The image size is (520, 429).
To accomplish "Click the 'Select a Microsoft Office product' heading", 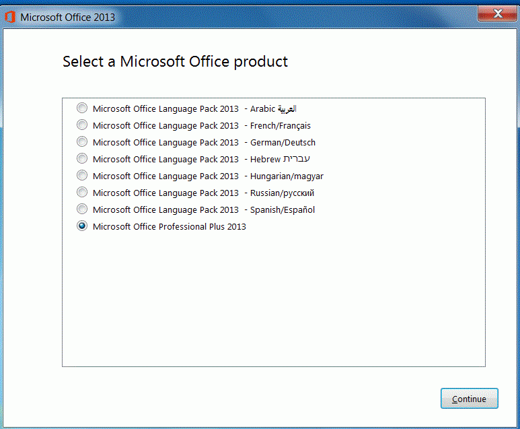I will click(x=175, y=62).
